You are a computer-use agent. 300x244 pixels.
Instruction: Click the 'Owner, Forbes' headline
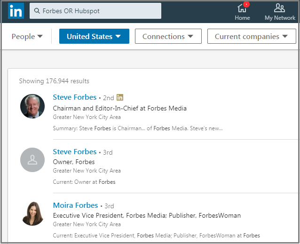(74, 162)
